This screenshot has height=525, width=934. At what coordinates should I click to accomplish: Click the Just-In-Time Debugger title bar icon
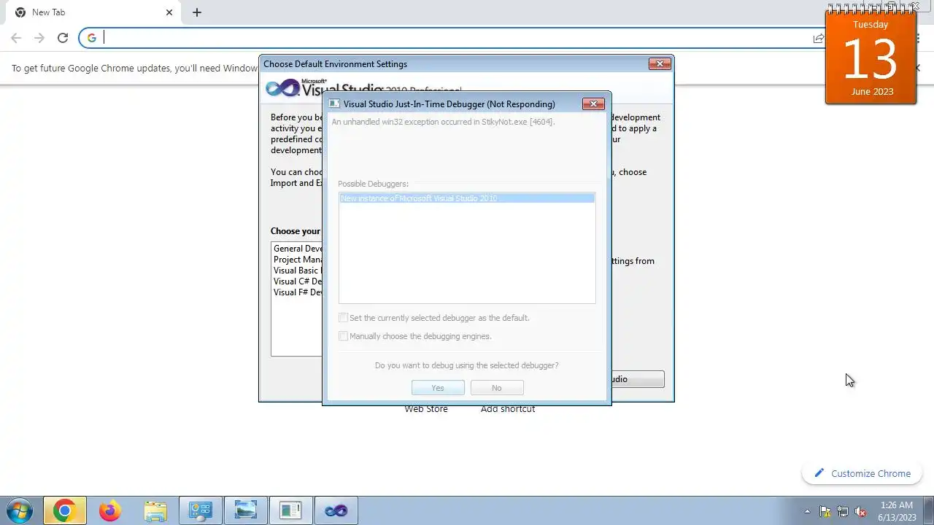[334, 104]
